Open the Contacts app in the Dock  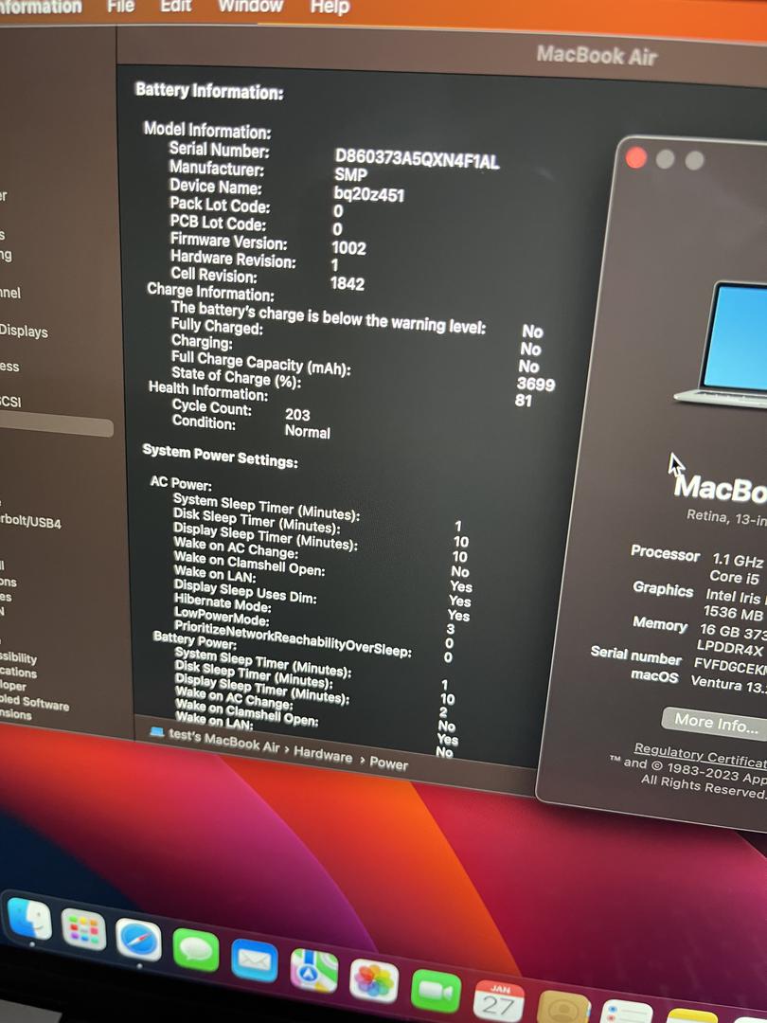[x=564, y=1009]
